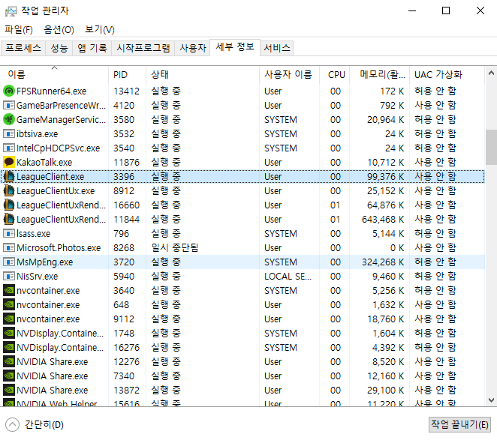Click the Task Manager title bar icon
Image resolution: width=497 pixels, height=443 pixels.
point(11,11)
